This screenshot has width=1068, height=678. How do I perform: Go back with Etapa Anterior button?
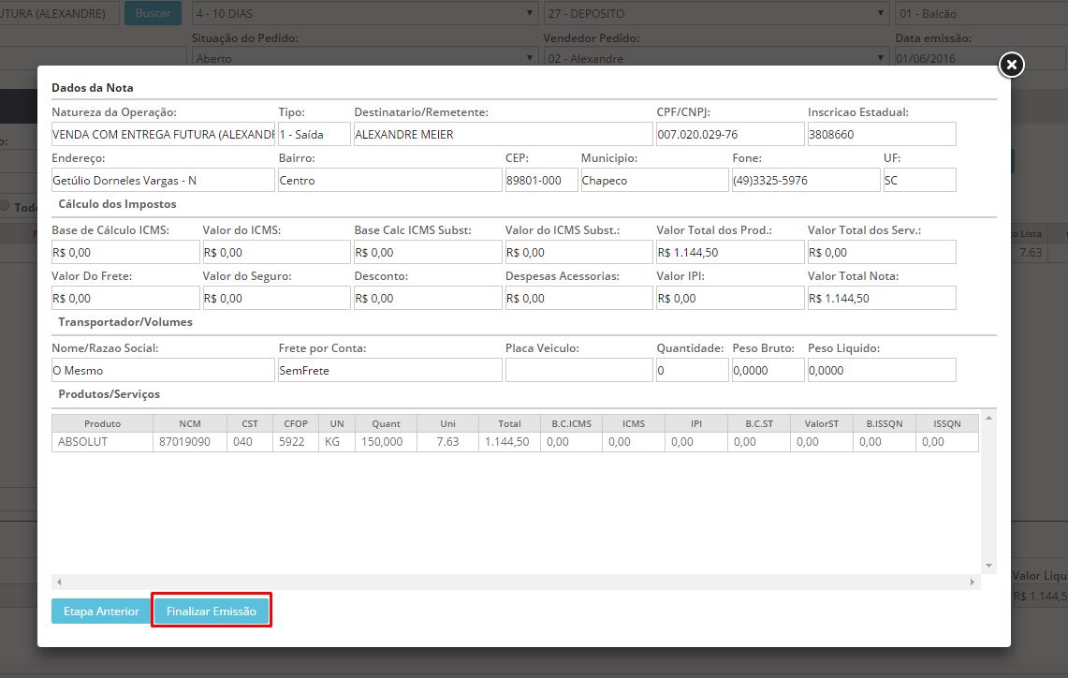tap(101, 612)
